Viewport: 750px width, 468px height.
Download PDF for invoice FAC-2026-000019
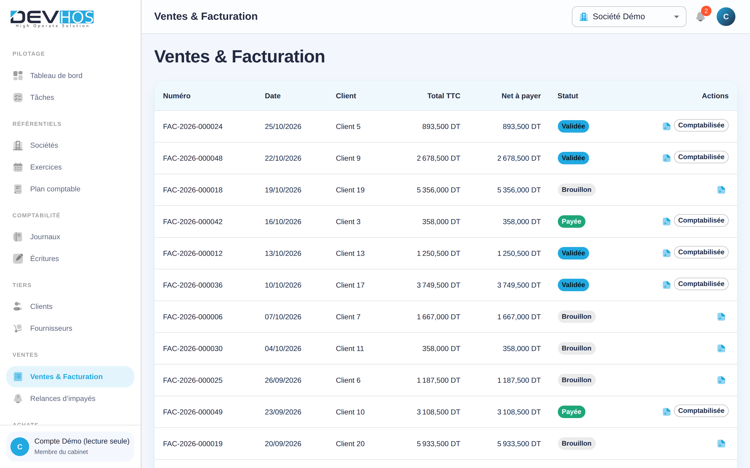coord(721,444)
